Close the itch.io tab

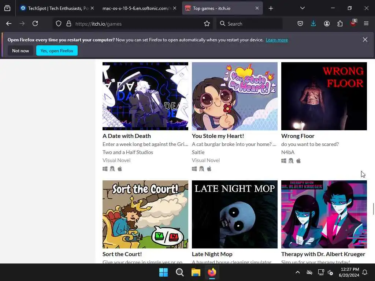point(257,8)
